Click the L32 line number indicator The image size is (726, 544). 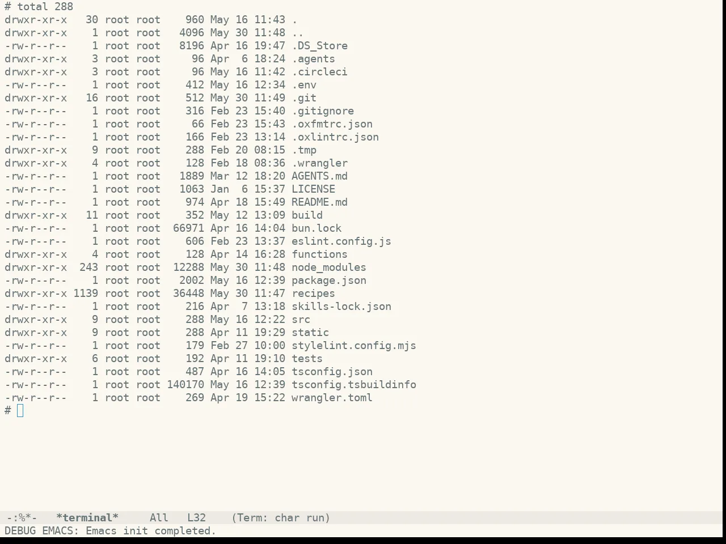197,518
